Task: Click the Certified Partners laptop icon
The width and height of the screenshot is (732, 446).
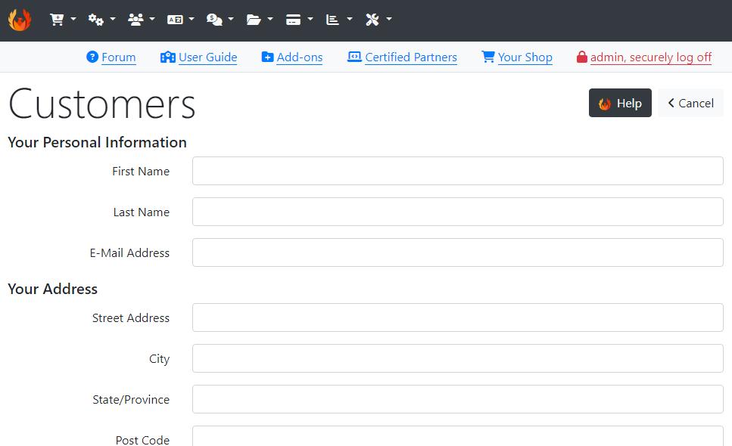Action: pos(354,57)
